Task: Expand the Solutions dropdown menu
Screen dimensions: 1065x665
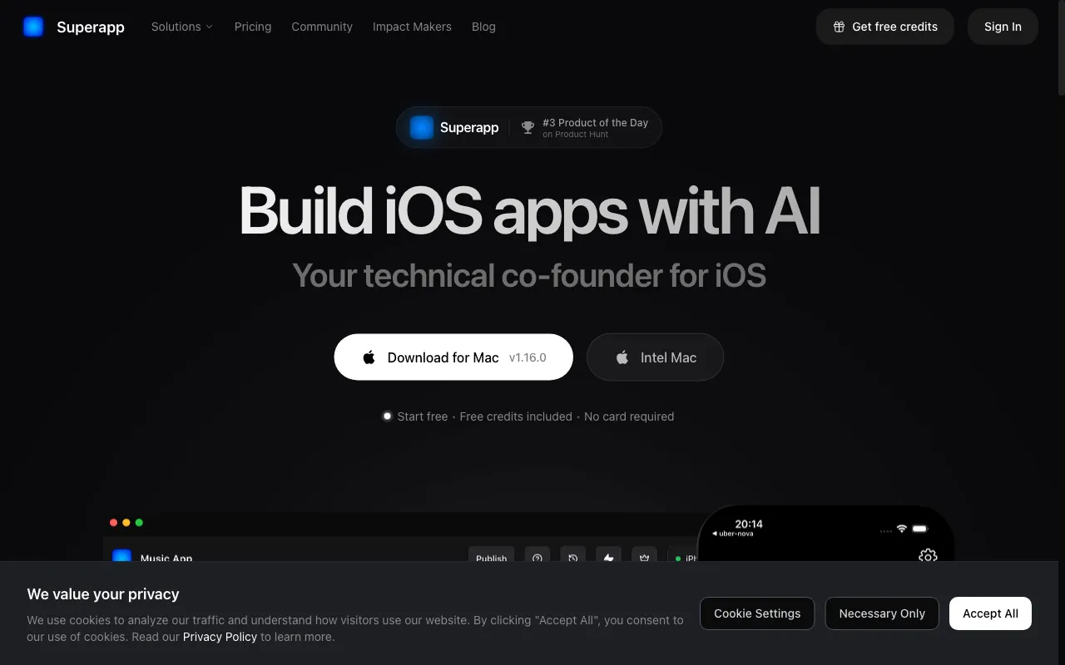Action: coord(182,27)
